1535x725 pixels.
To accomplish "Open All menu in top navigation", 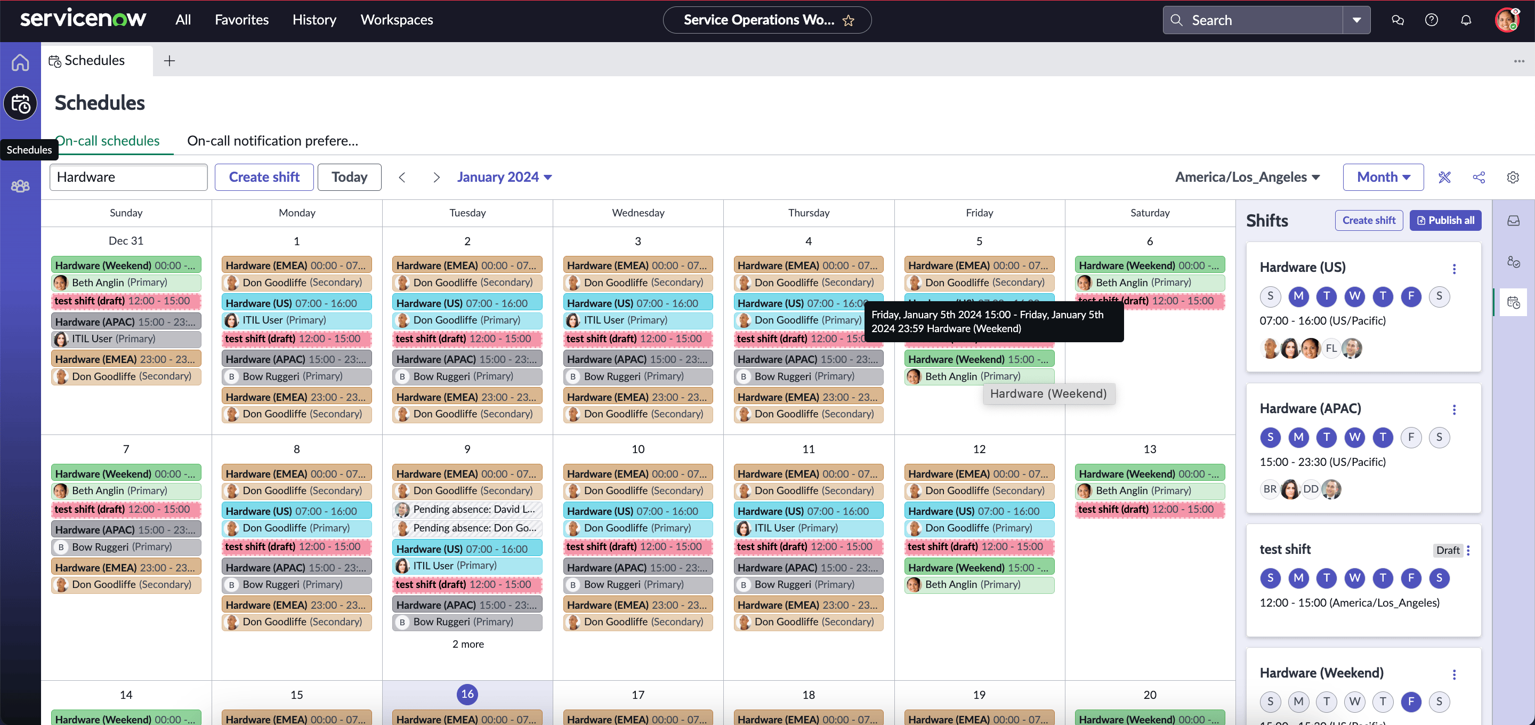I will (x=183, y=20).
